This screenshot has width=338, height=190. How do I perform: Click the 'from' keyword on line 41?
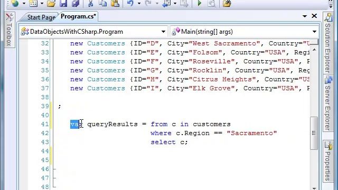(x=159, y=125)
